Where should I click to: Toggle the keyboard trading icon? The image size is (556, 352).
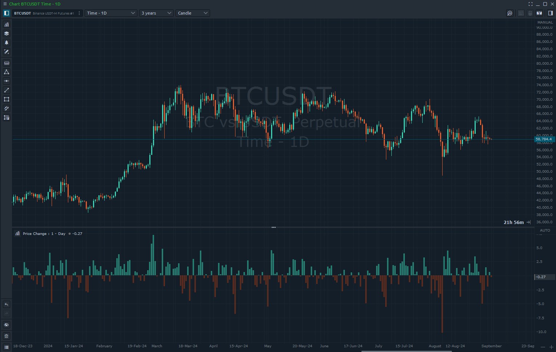(521, 13)
